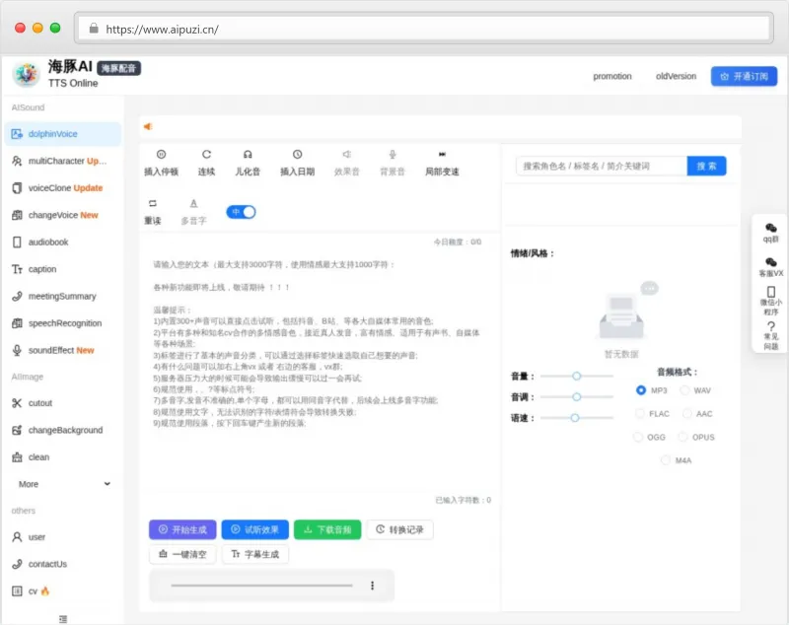Open the 局部变速 speed-change tool
Screen dimensions: 789x625
(x=440, y=161)
